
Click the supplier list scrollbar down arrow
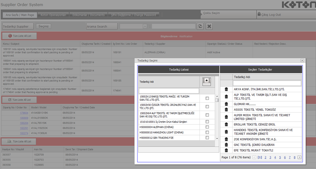[217, 139]
